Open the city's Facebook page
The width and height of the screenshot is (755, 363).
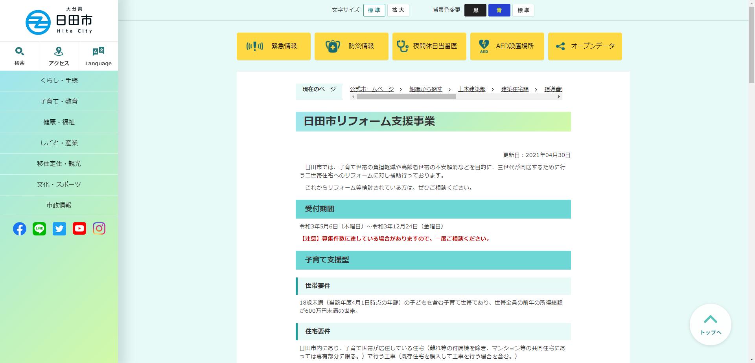(19, 229)
